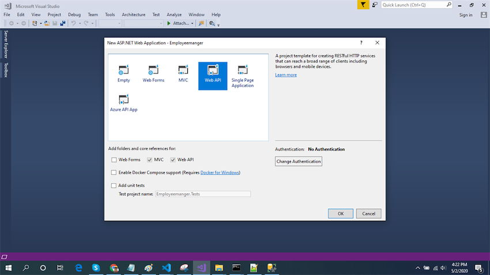Click the feedback flag notification icon

coord(363,5)
